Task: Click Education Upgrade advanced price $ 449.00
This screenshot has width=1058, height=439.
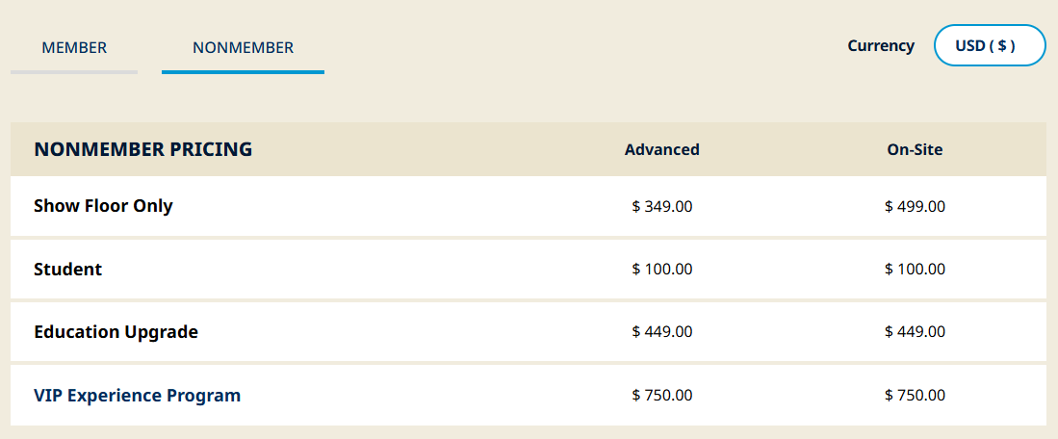Action: coord(662,332)
